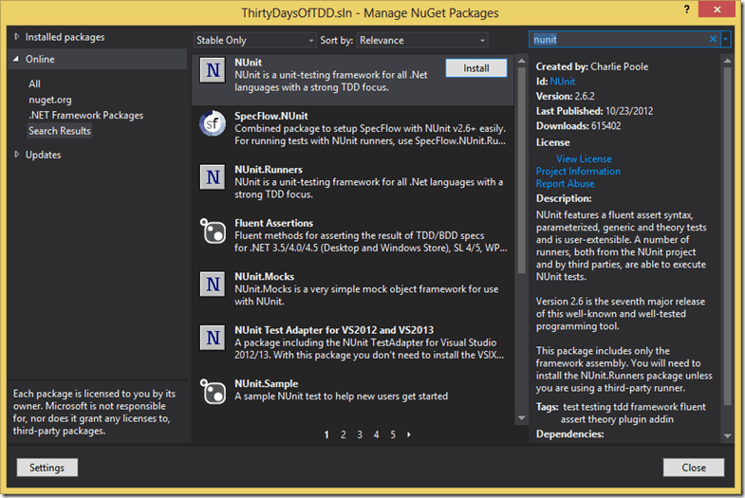Image resolution: width=745 pixels, height=498 pixels.
Task: Click the NUnit.Runners package icon
Action: tap(213, 177)
